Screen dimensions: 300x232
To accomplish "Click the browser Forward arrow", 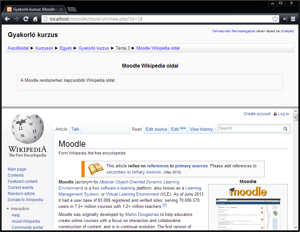I will [17, 19].
